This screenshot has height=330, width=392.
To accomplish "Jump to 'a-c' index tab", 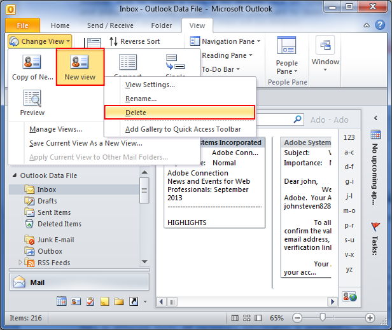I will (x=349, y=152).
